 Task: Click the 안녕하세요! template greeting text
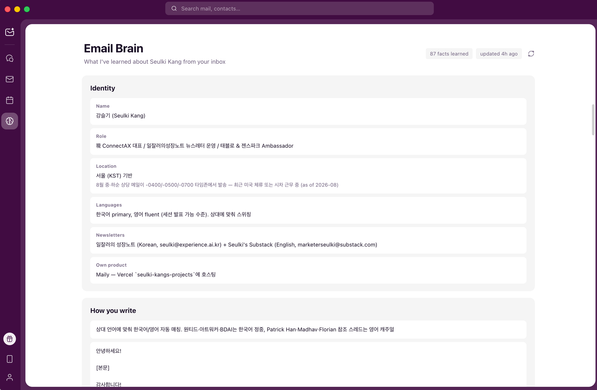click(109, 351)
